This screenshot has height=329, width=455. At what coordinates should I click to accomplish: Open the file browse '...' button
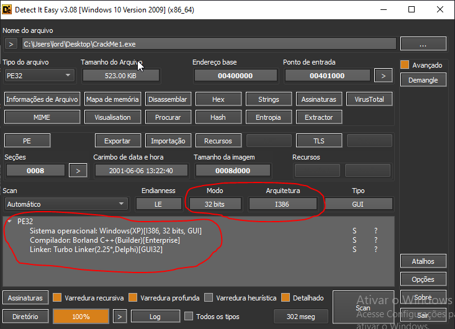(423, 44)
